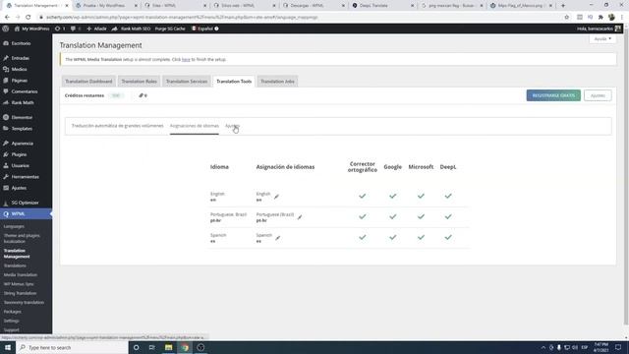Edit the English language mapping pencil

(x=276, y=197)
